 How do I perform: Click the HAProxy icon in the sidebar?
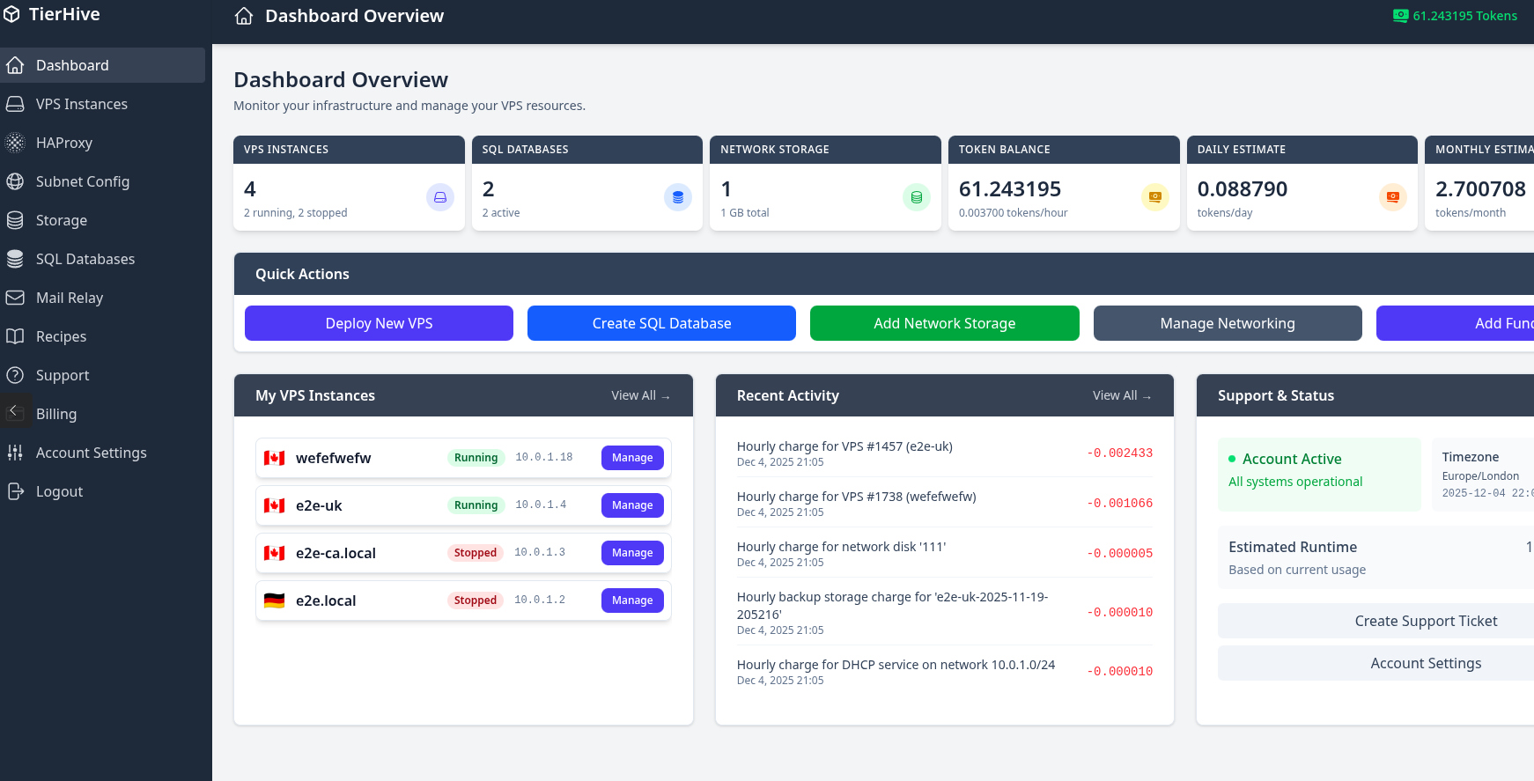tap(15, 143)
